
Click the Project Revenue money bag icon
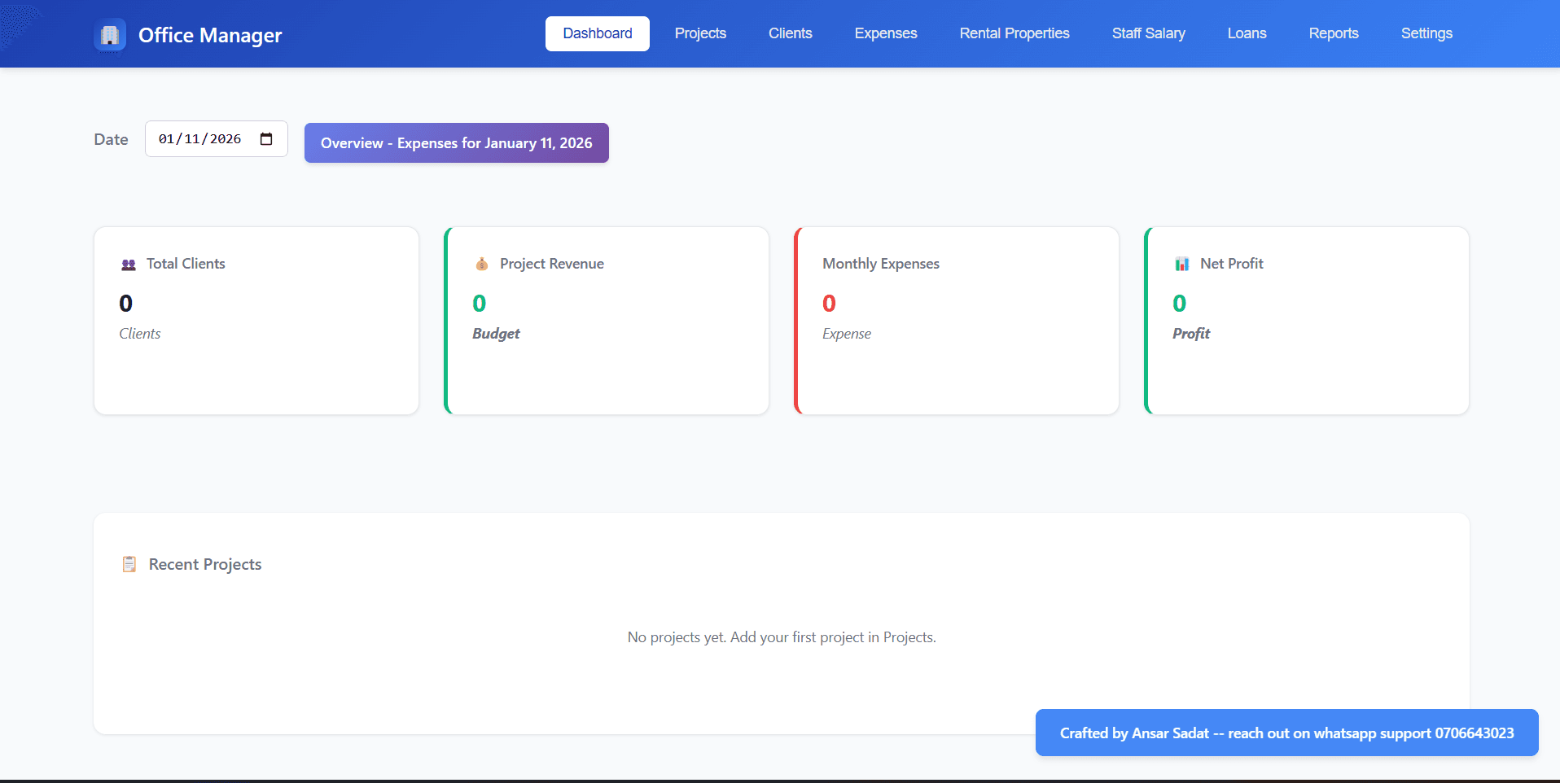tap(482, 264)
